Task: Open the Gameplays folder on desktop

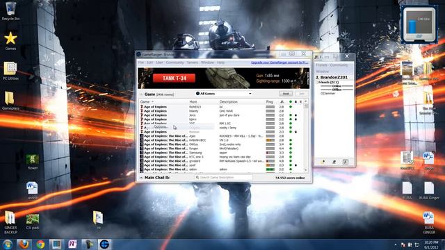Action: click(x=10, y=101)
